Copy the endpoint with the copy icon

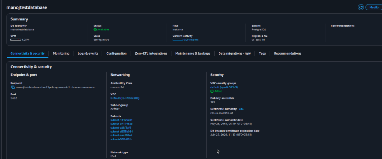point(13,87)
